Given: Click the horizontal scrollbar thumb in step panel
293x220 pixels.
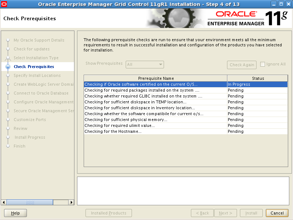Looking at the screenshot, I should coord(30,202).
